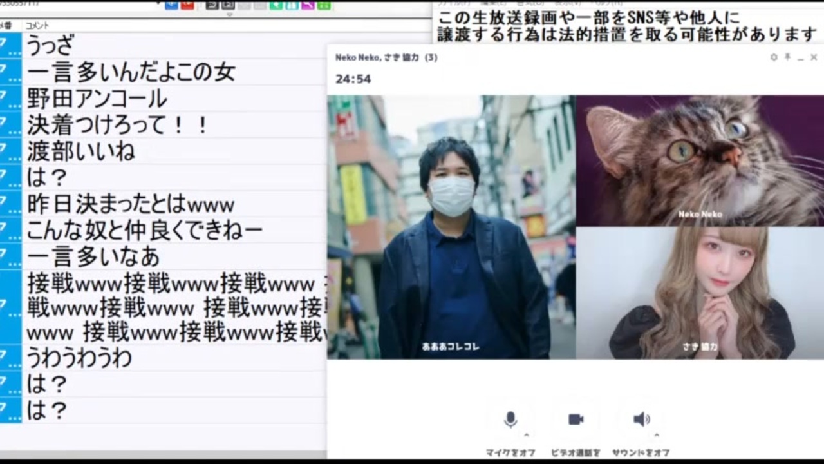Expand sound options caret
The height and width of the screenshot is (464, 824).
point(657,435)
